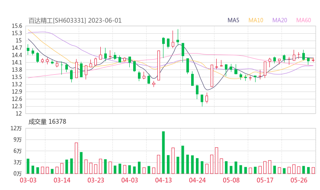Click the 12万 volume axis label
This screenshot has height=190, width=320.
tap(16, 128)
